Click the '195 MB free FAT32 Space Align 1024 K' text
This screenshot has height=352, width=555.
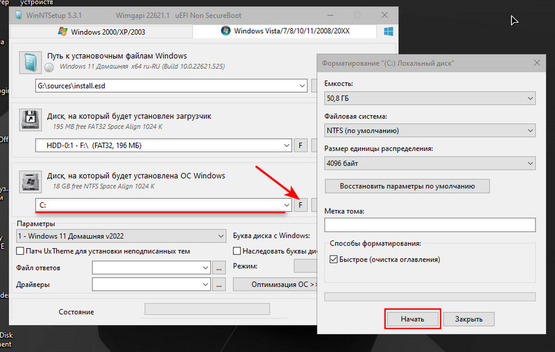[x=108, y=127]
